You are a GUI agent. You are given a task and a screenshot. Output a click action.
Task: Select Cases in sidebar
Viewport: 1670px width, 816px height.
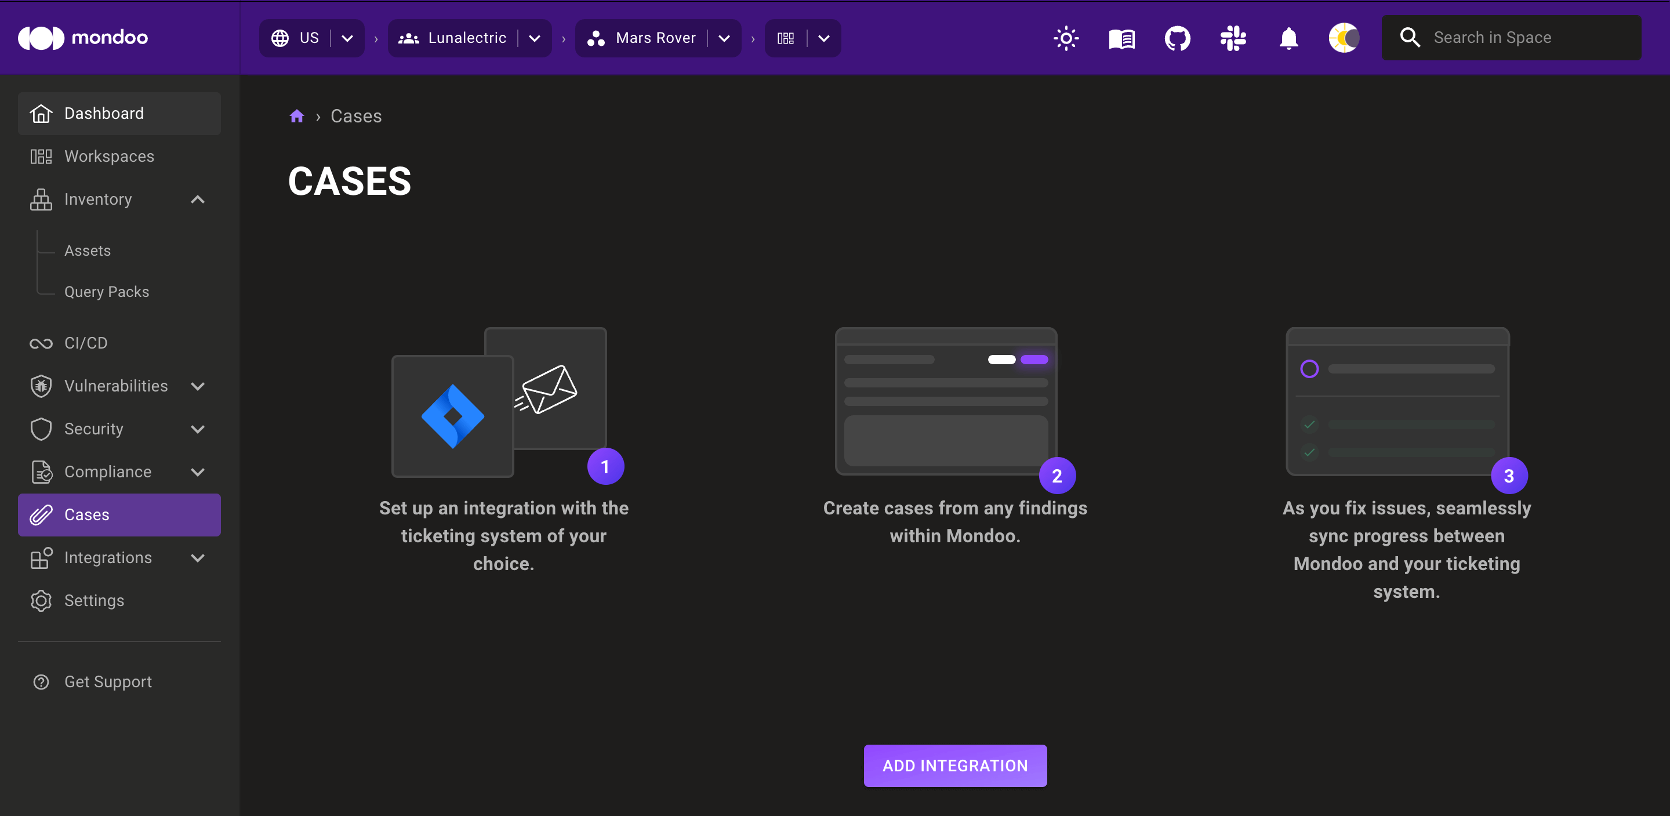coord(119,515)
